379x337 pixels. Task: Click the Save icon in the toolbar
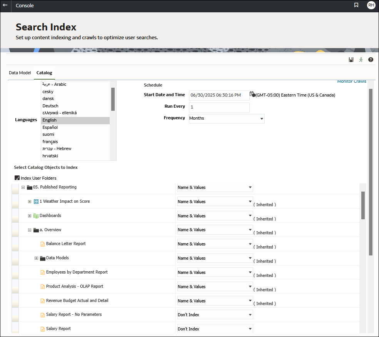[351, 60]
